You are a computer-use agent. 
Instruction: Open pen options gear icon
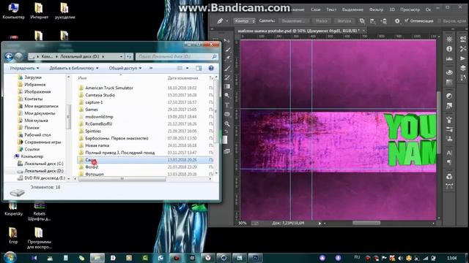click(397, 21)
